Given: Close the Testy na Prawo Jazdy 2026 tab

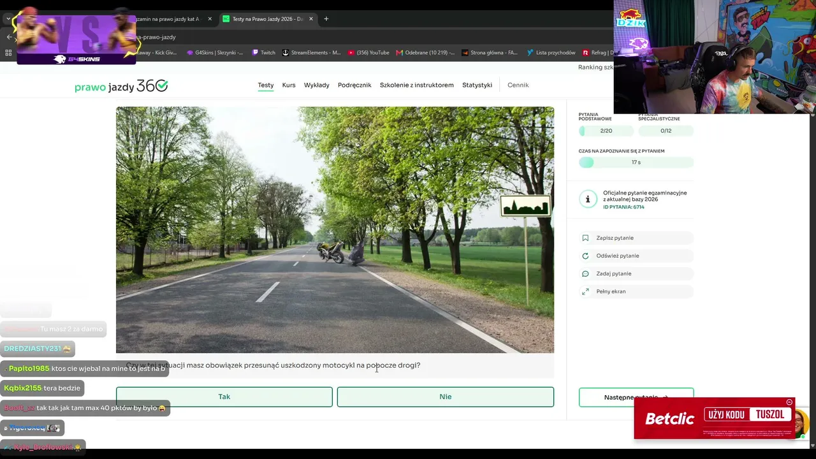Looking at the screenshot, I should coord(311,19).
